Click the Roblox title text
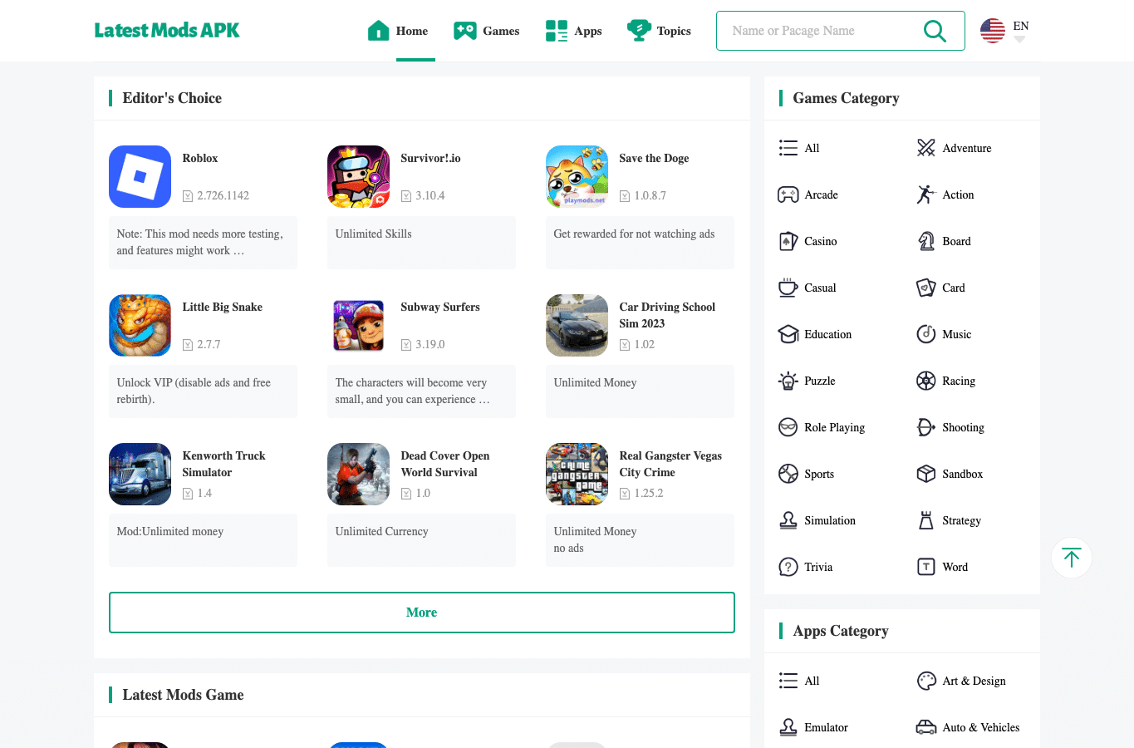The image size is (1134, 748). pos(200,158)
